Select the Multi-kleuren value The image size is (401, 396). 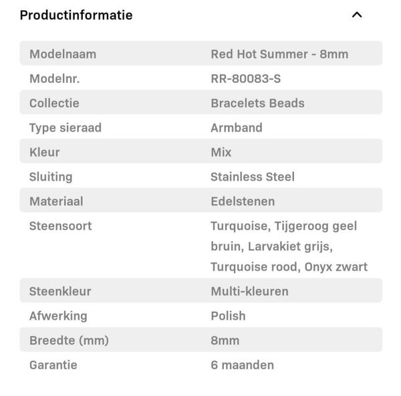click(249, 292)
